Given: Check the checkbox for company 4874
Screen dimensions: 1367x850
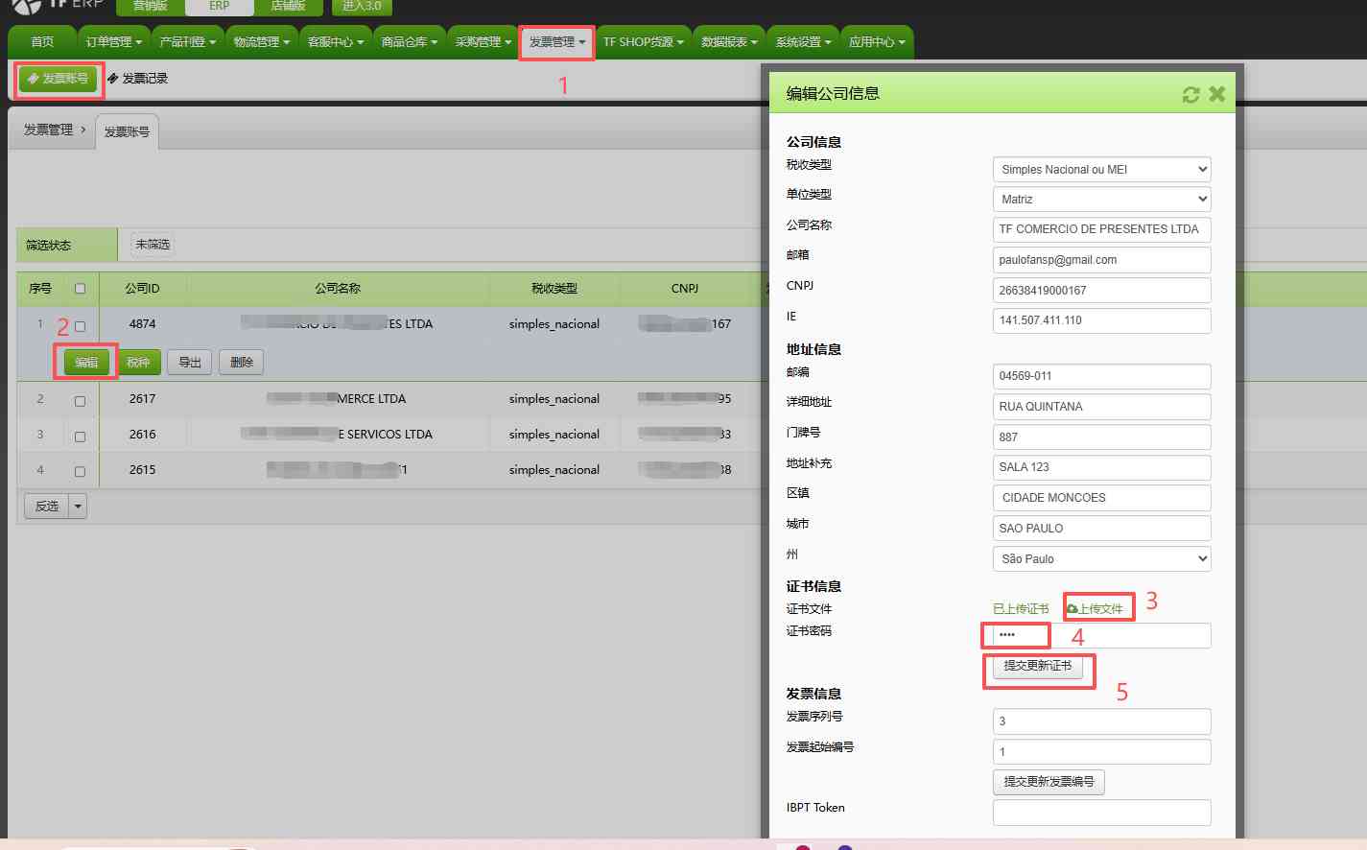Looking at the screenshot, I should pos(80,326).
